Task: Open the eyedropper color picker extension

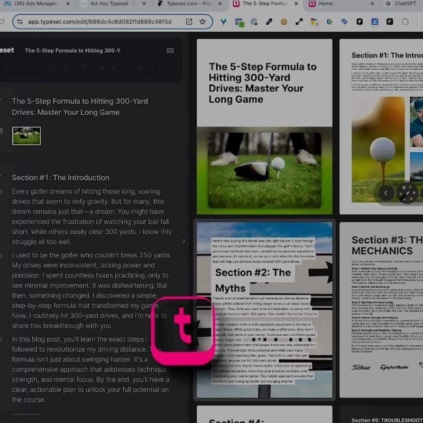Action: point(269,22)
